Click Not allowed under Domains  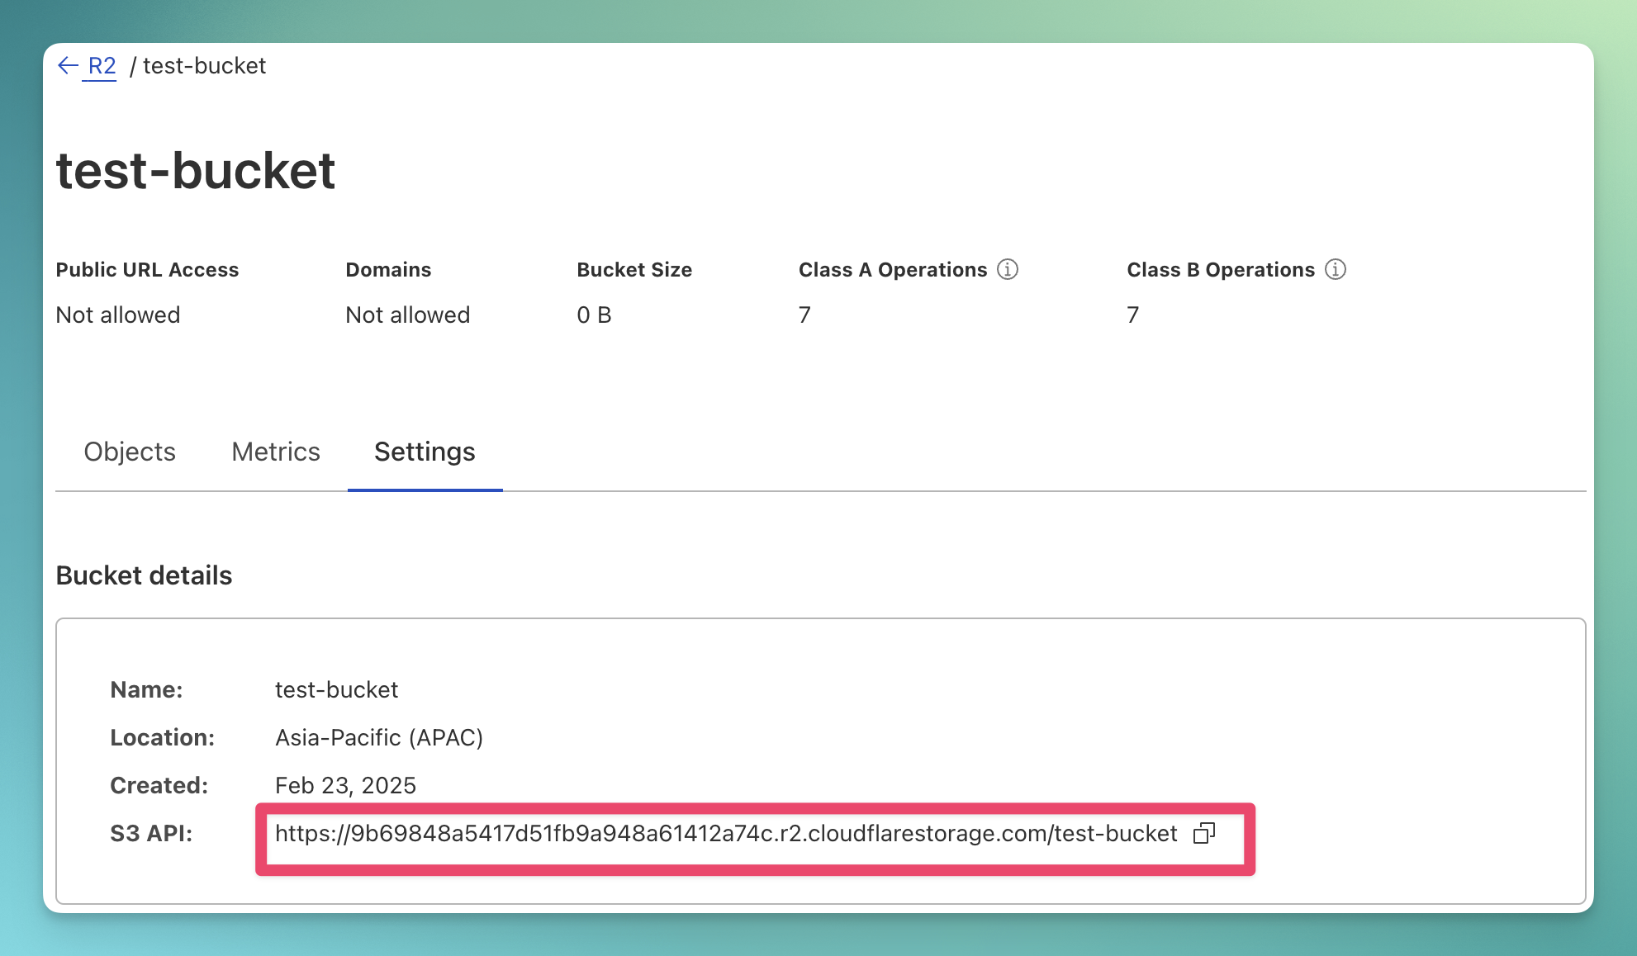[x=407, y=315]
